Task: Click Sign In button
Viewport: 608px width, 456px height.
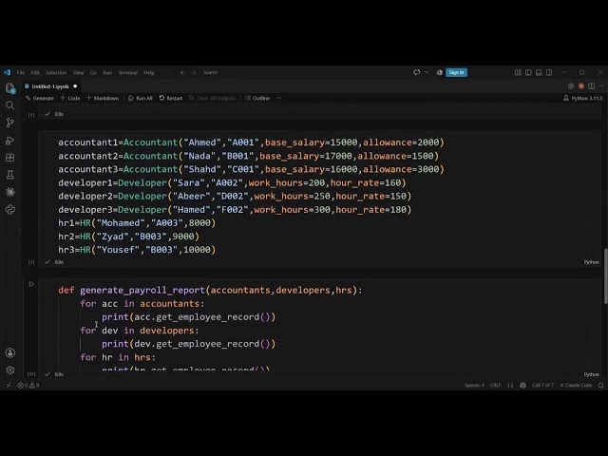Action: click(x=456, y=72)
